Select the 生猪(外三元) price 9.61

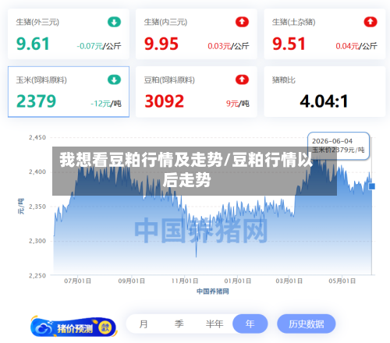pos(33,44)
